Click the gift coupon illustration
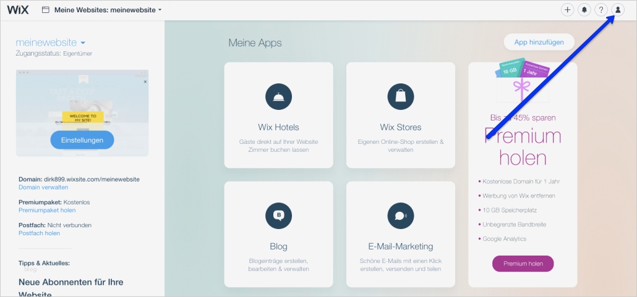 click(x=523, y=80)
